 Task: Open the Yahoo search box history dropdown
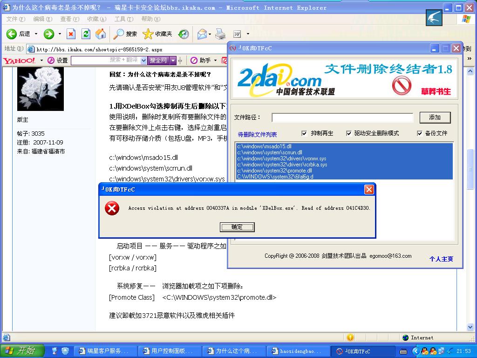(x=143, y=60)
